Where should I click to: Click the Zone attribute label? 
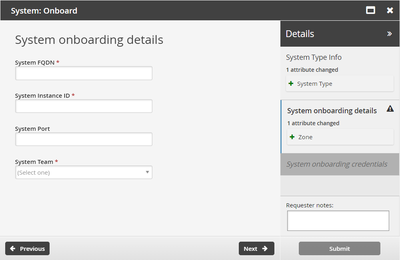coord(305,137)
